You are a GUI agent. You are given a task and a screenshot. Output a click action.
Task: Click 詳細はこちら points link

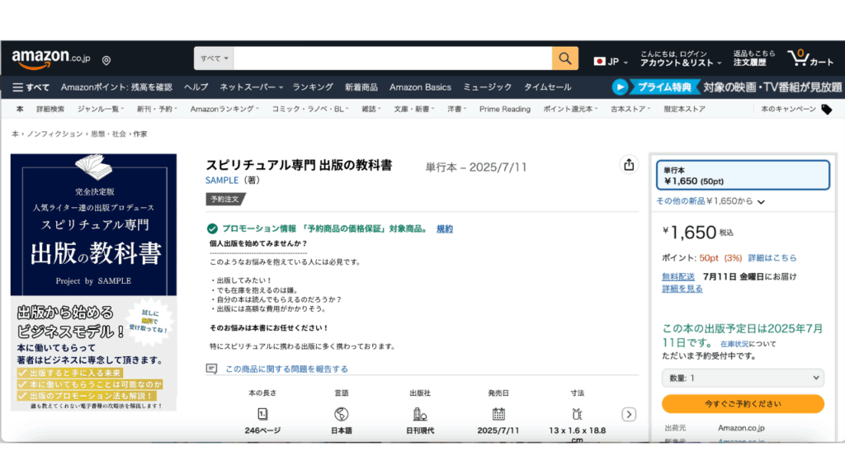tap(772, 258)
